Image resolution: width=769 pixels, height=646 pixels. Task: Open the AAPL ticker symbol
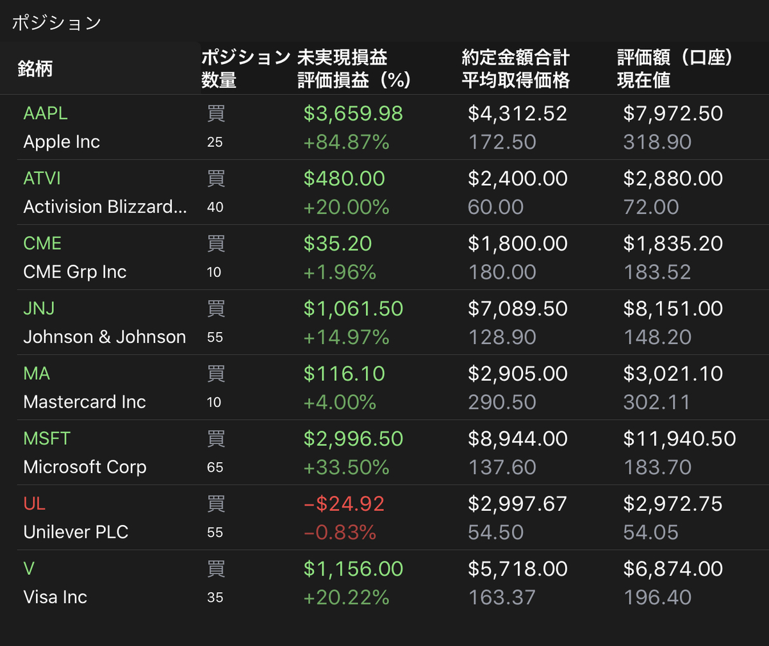pyautogui.click(x=45, y=113)
